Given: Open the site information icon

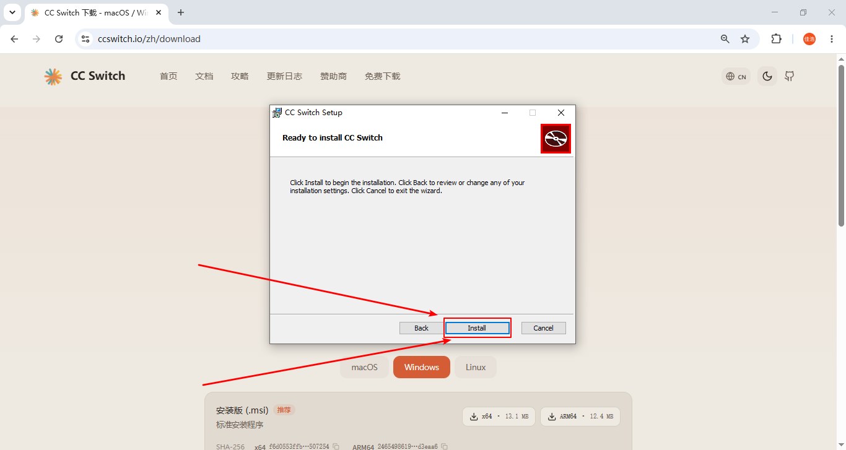Looking at the screenshot, I should click(x=86, y=39).
